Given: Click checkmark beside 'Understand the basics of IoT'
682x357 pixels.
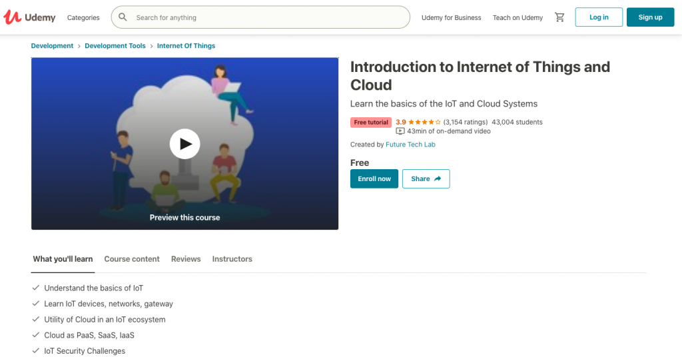Looking at the screenshot, I should (36, 288).
